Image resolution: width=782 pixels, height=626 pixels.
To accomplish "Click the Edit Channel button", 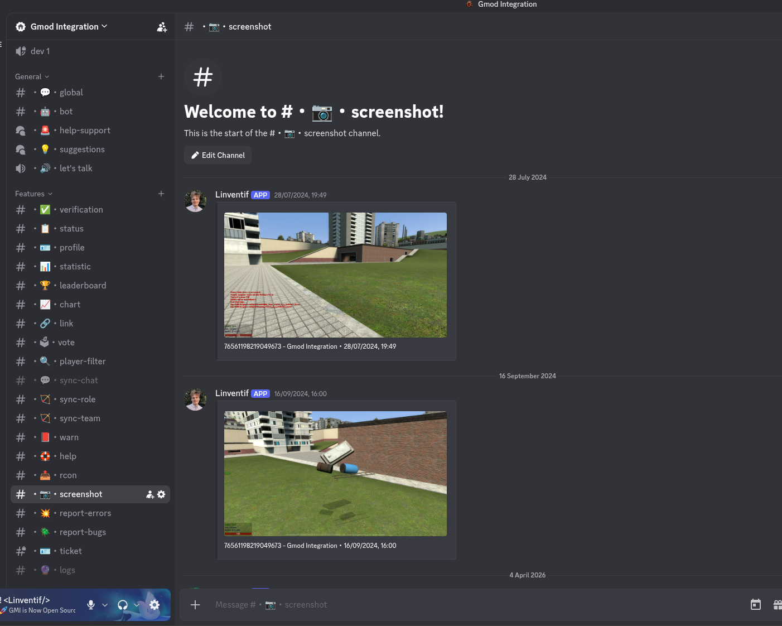I will pyautogui.click(x=218, y=155).
